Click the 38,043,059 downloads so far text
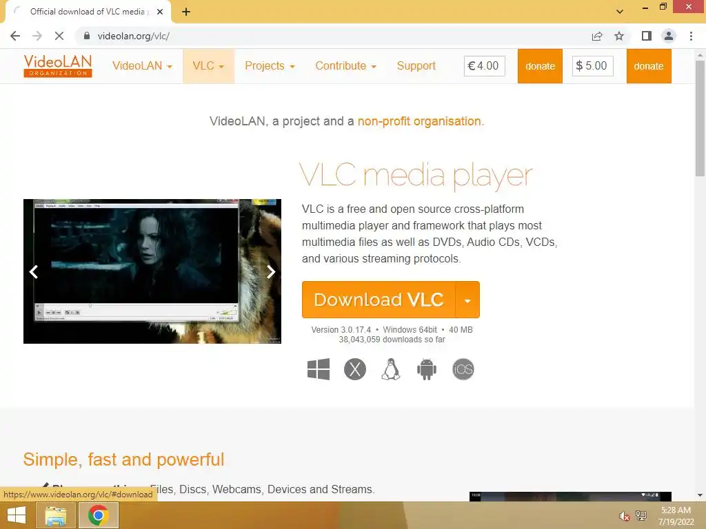 pyautogui.click(x=392, y=340)
